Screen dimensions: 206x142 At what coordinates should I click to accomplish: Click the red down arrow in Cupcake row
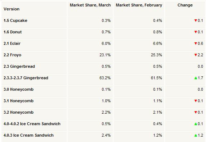[196, 20]
